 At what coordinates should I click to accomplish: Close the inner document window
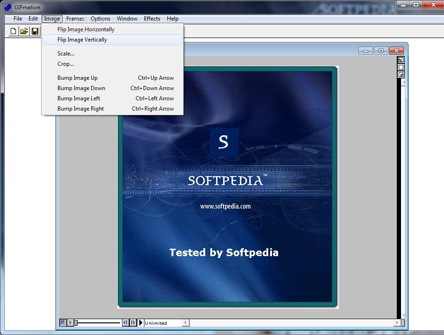tap(396, 50)
